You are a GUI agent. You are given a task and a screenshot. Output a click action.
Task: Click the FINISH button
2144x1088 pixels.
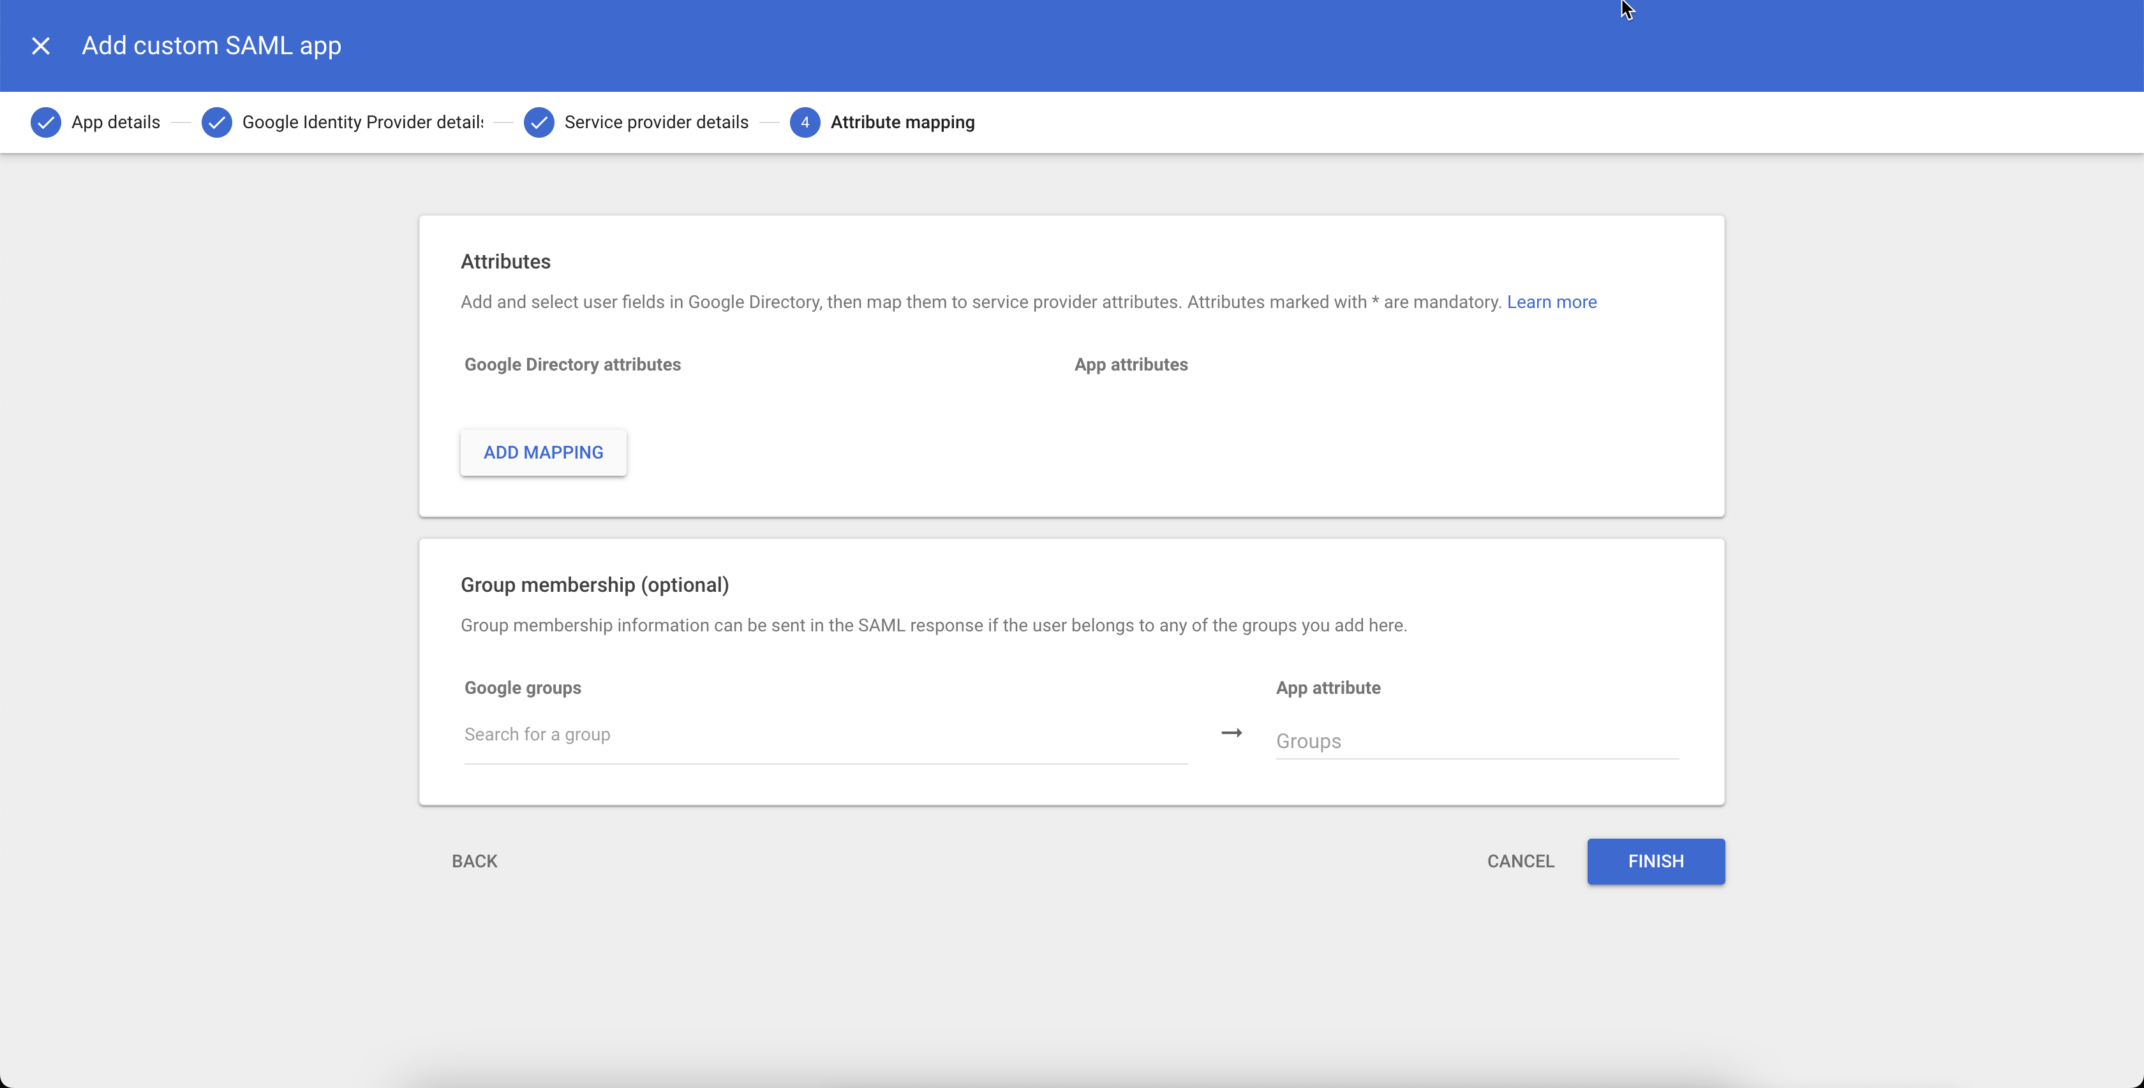pyautogui.click(x=1655, y=861)
